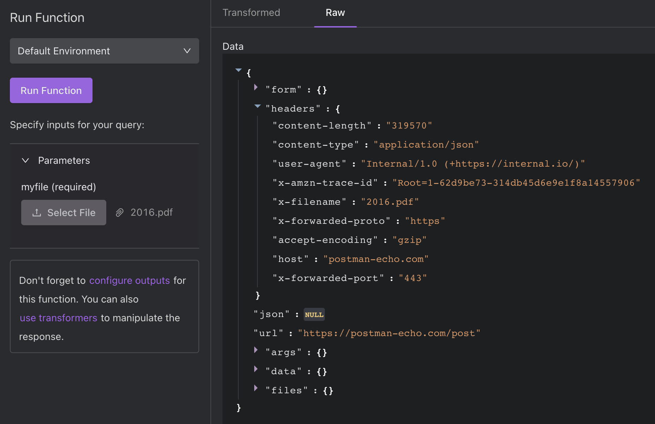Click the paperclip icon beside 2016.pdf
Viewport: 655px width, 424px height.
pyautogui.click(x=120, y=213)
